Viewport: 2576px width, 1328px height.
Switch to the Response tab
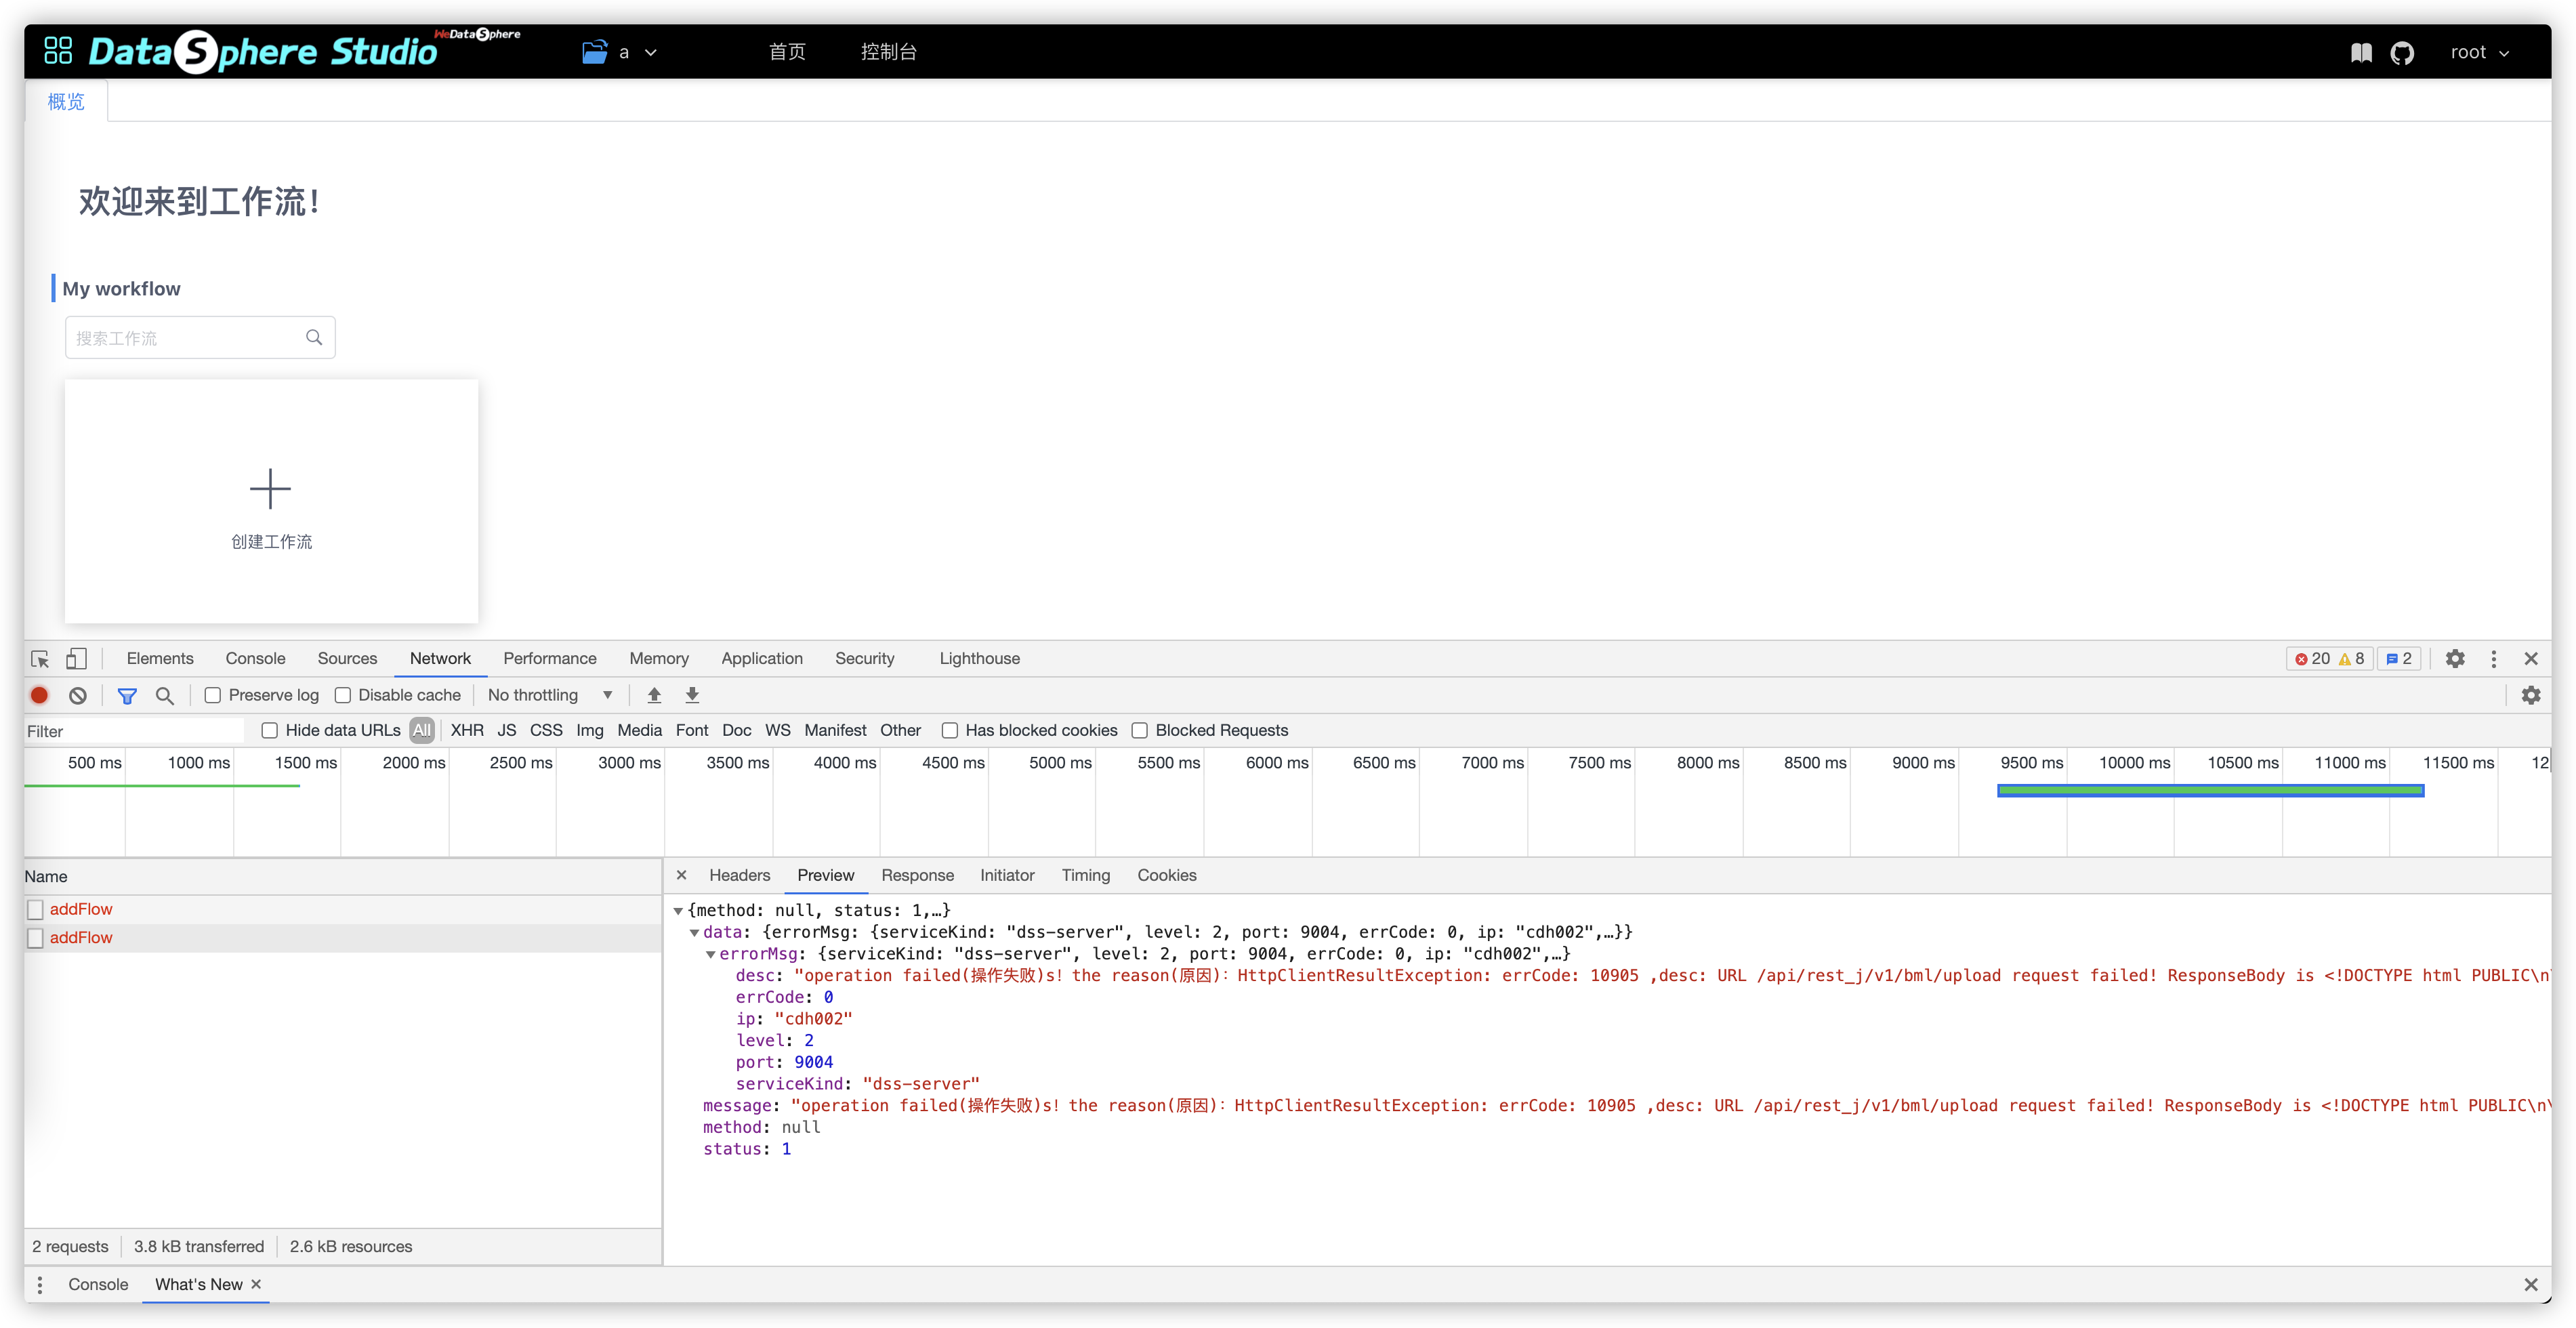coord(917,875)
